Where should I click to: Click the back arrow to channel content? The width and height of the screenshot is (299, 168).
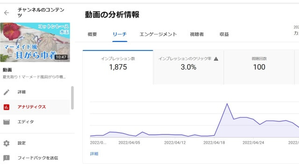tap(7, 13)
